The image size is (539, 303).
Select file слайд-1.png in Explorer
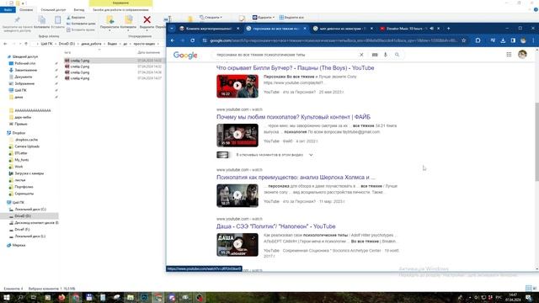click(80, 61)
